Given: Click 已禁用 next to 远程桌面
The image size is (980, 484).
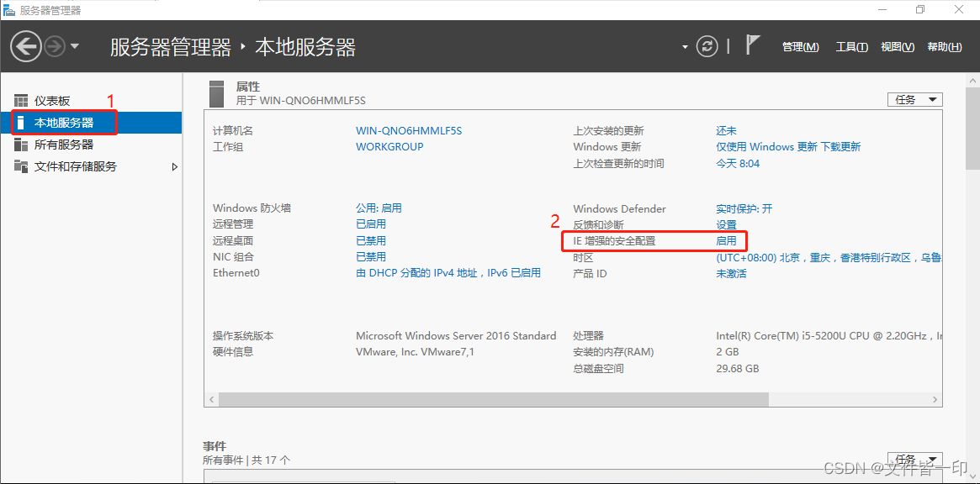Looking at the screenshot, I should [371, 240].
